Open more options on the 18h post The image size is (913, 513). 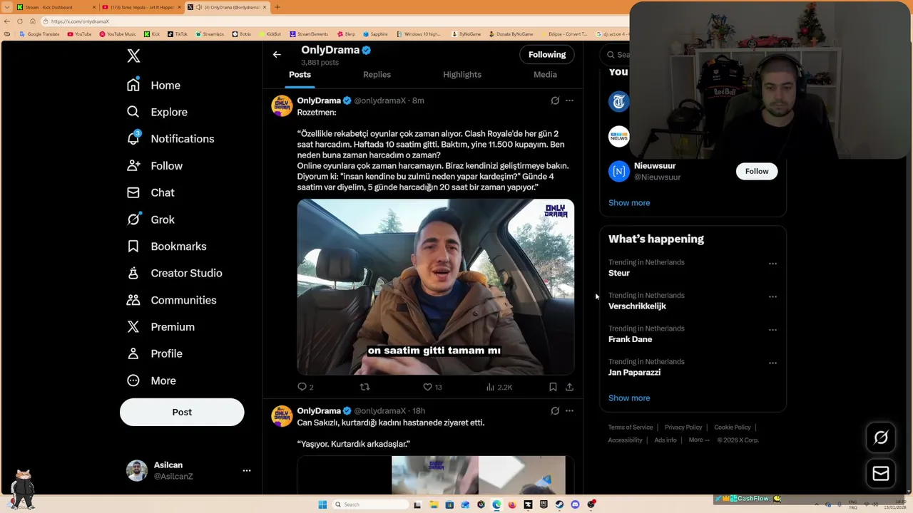[569, 411]
